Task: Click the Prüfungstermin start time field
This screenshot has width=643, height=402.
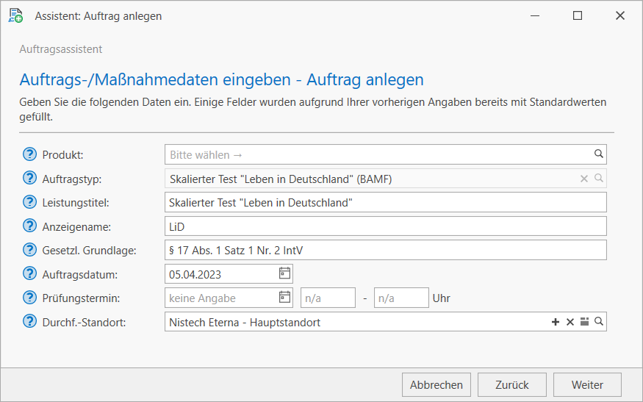Action: click(328, 298)
